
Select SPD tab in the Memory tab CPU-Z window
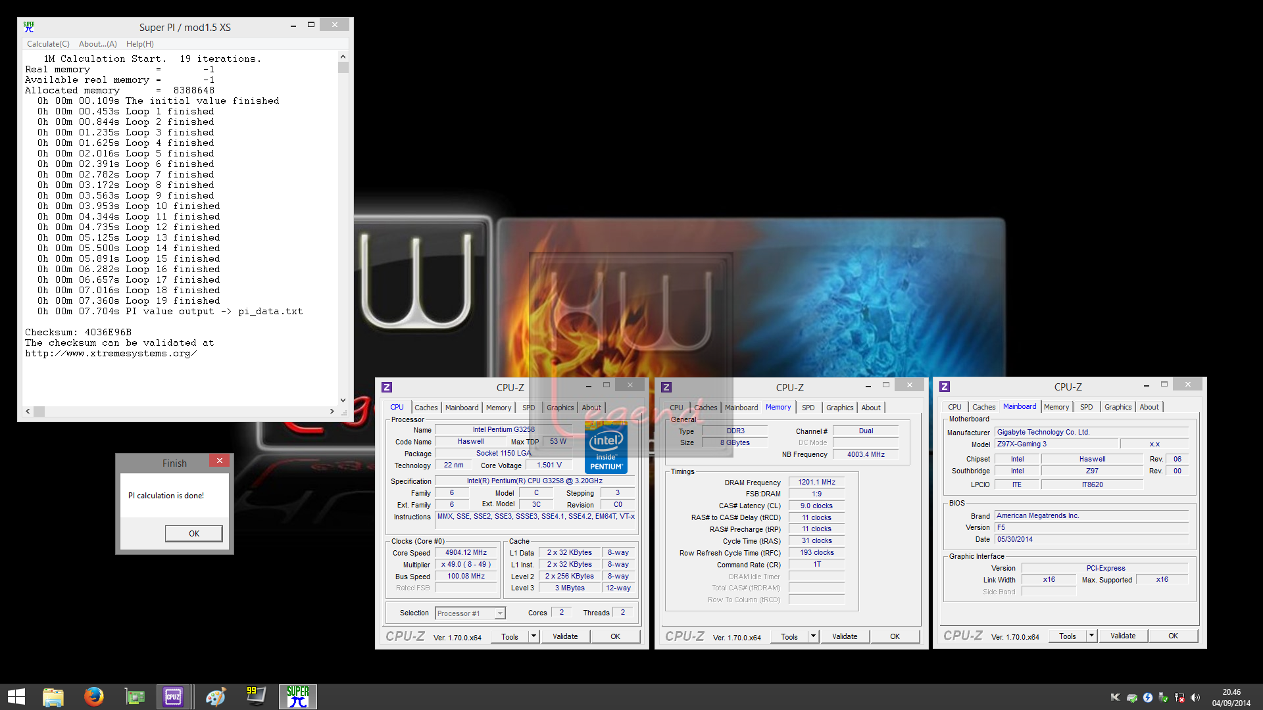click(808, 408)
